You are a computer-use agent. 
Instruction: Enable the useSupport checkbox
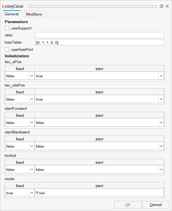tap(7, 28)
